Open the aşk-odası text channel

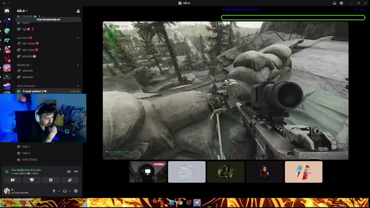(x=48, y=43)
